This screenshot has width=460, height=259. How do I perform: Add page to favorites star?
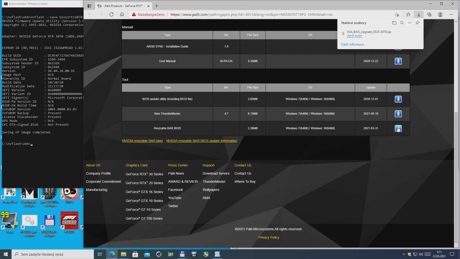pyautogui.click(x=397, y=14)
